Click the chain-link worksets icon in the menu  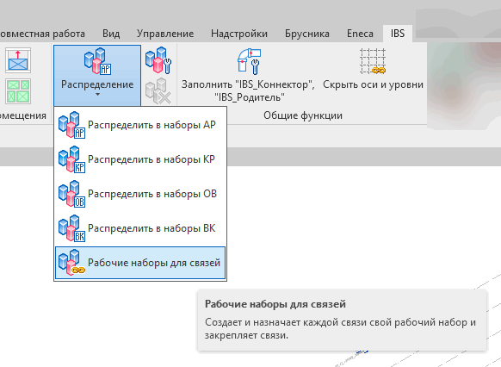click(x=71, y=263)
